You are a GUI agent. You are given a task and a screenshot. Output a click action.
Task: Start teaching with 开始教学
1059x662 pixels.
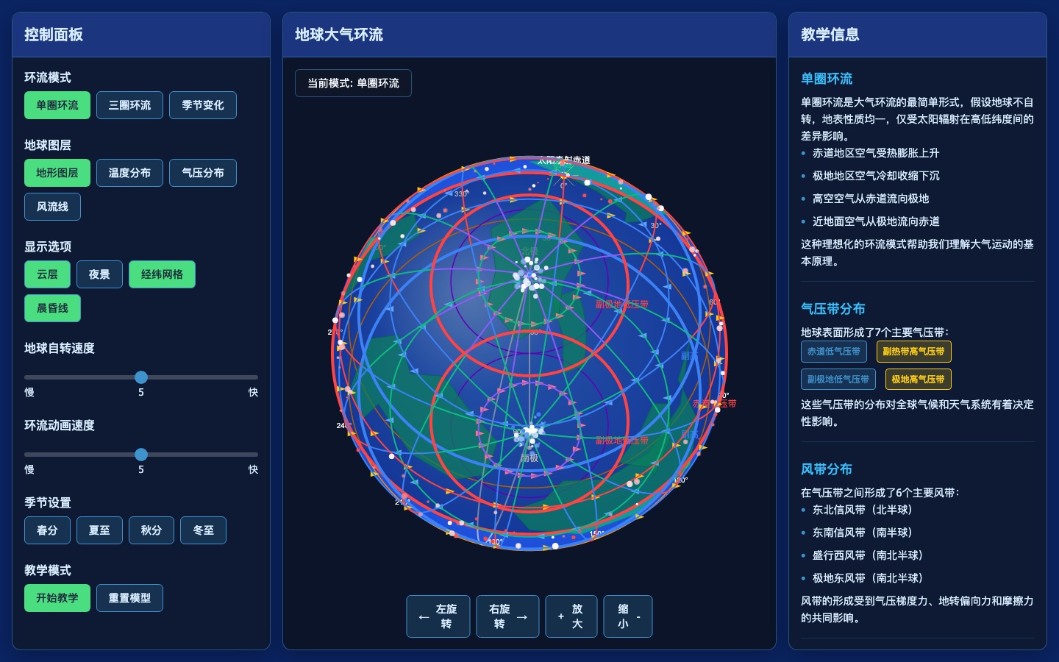pyautogui.click(x=57, y=598)
